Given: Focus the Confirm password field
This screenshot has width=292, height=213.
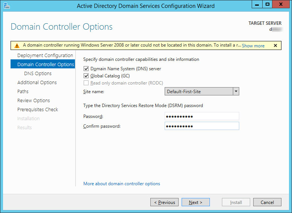Looking at the screenshot, I should coord(202,126).
